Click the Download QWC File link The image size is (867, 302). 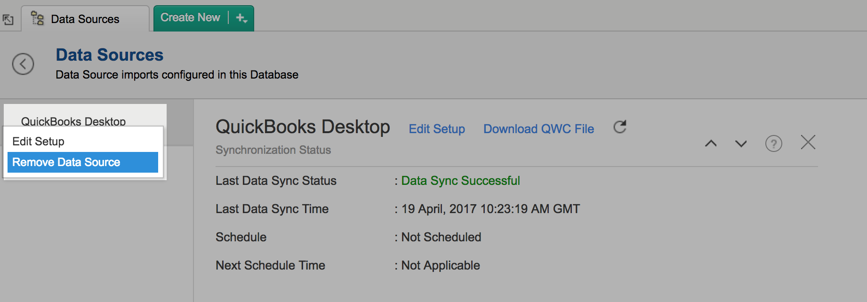[x=538, y=129]
